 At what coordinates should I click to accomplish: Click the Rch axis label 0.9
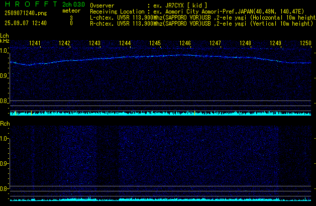point(4,163)
